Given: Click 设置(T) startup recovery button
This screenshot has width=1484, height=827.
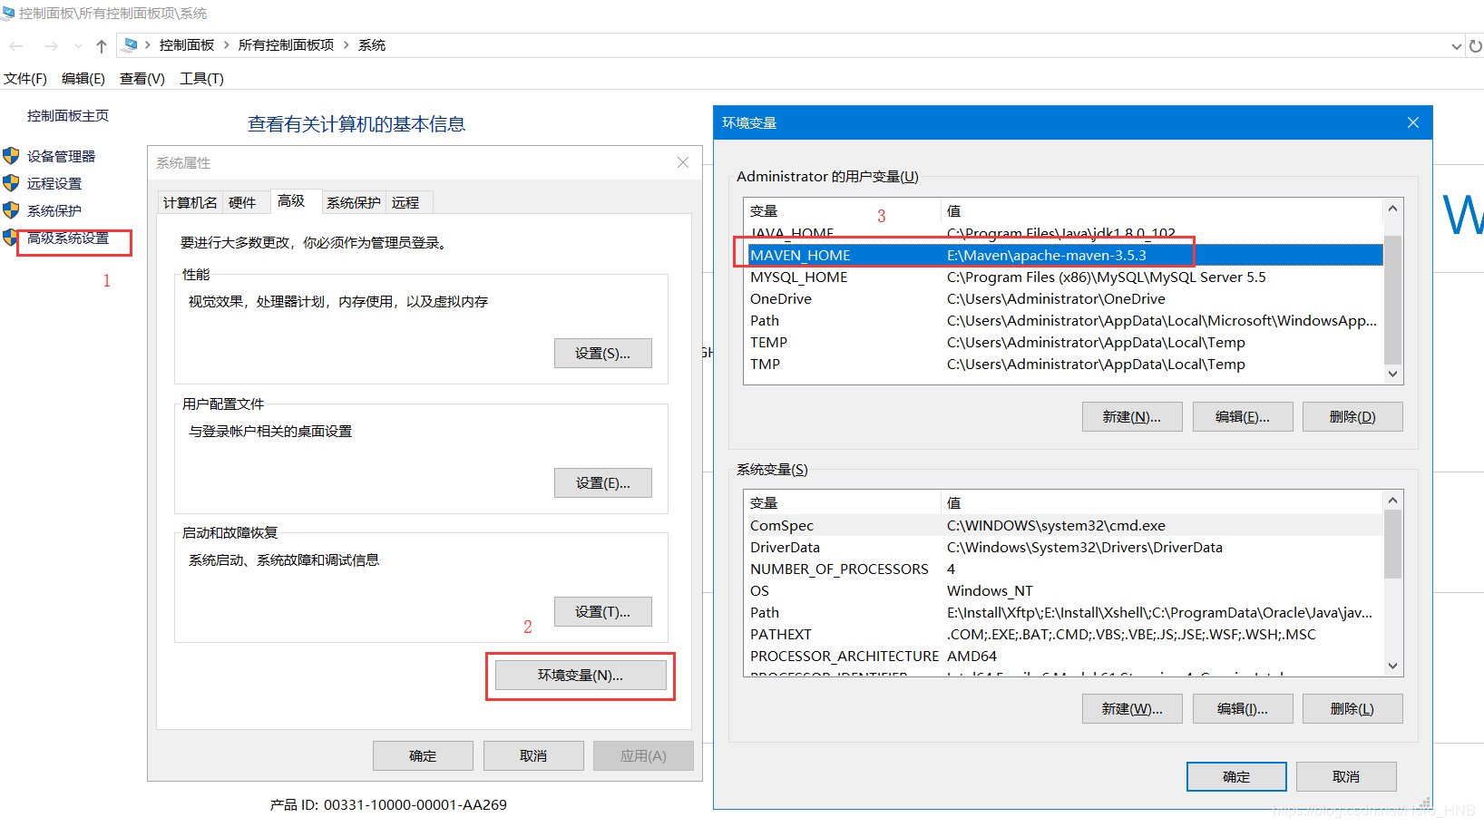Looking at the screenshot, I should click(603, 612).
